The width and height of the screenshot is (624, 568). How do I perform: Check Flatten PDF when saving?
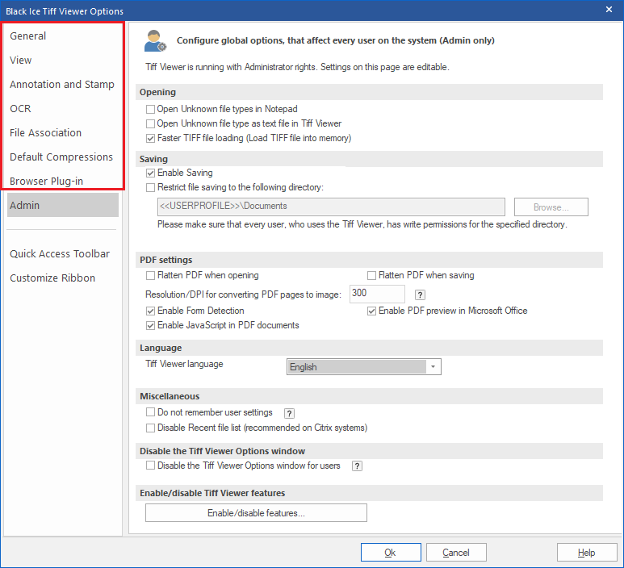pos(371,275)
